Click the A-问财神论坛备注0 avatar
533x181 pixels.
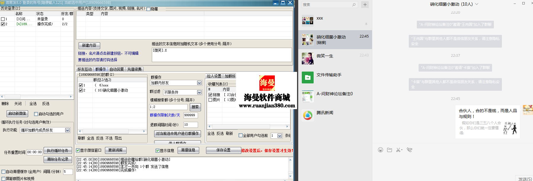click(308, 96)
